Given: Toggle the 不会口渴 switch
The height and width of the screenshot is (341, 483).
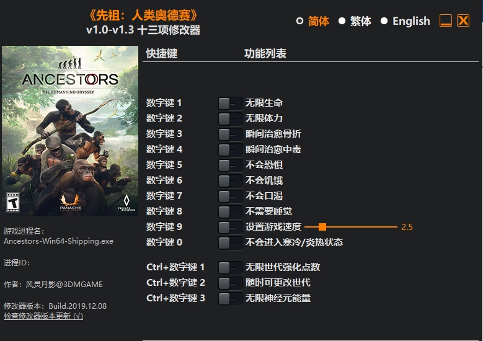Looking at the screenshot, I should (230, 196).
